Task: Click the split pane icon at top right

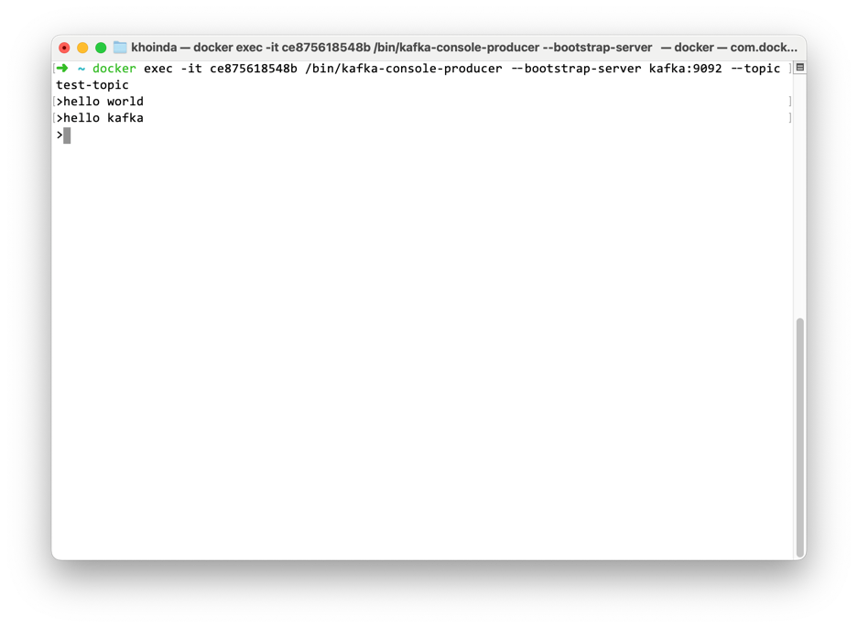Action: [800, 68]
